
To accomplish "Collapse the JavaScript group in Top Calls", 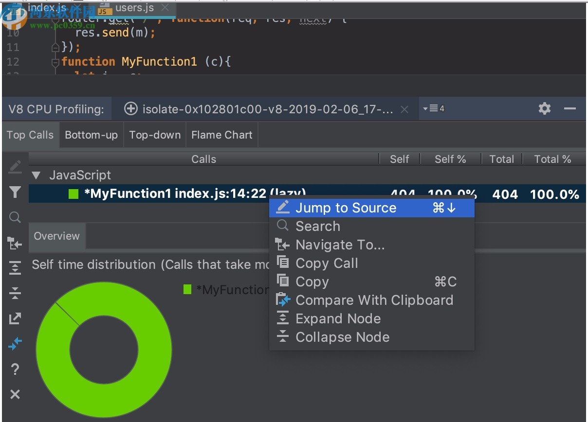I will (x=36, y=175).
